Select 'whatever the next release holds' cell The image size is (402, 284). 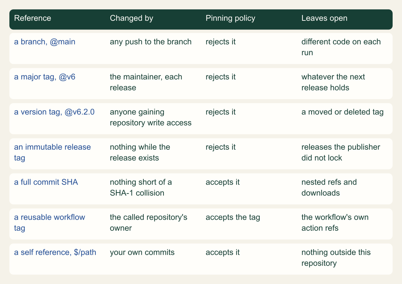point(333,82)
